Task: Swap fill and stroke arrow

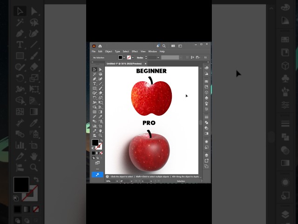Action: [x=102, y=140]
